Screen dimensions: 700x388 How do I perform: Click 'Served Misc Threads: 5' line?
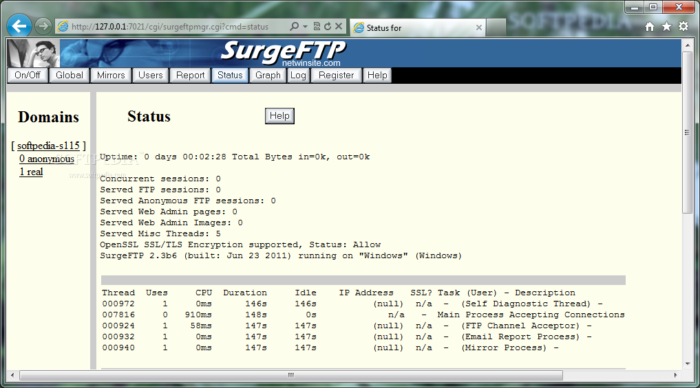coord(160,234)
